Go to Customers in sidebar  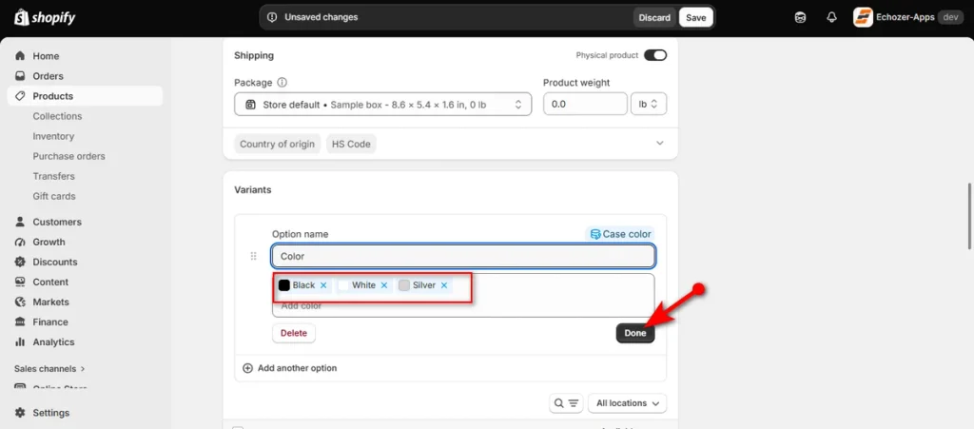pyautogui.click(x=57, y=222)
